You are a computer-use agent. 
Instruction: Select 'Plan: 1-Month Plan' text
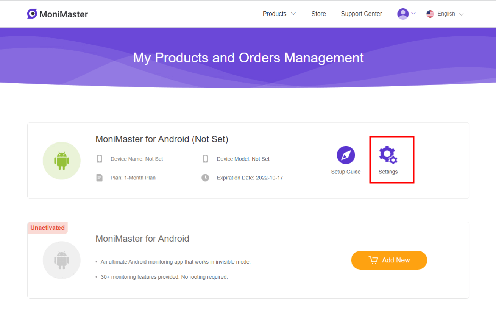133,178
